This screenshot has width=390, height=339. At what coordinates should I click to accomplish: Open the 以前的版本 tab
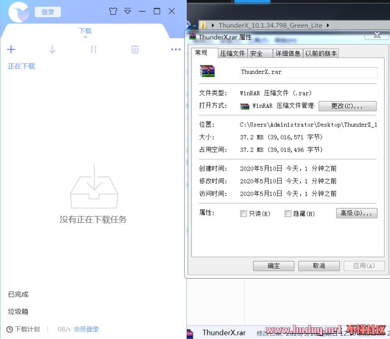click(321, 54)
